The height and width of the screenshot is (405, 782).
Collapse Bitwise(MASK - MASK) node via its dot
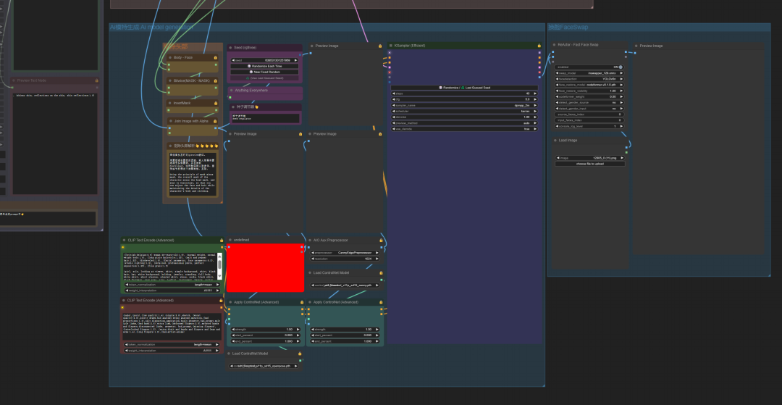pyautogui.click(x=170, y=80)
